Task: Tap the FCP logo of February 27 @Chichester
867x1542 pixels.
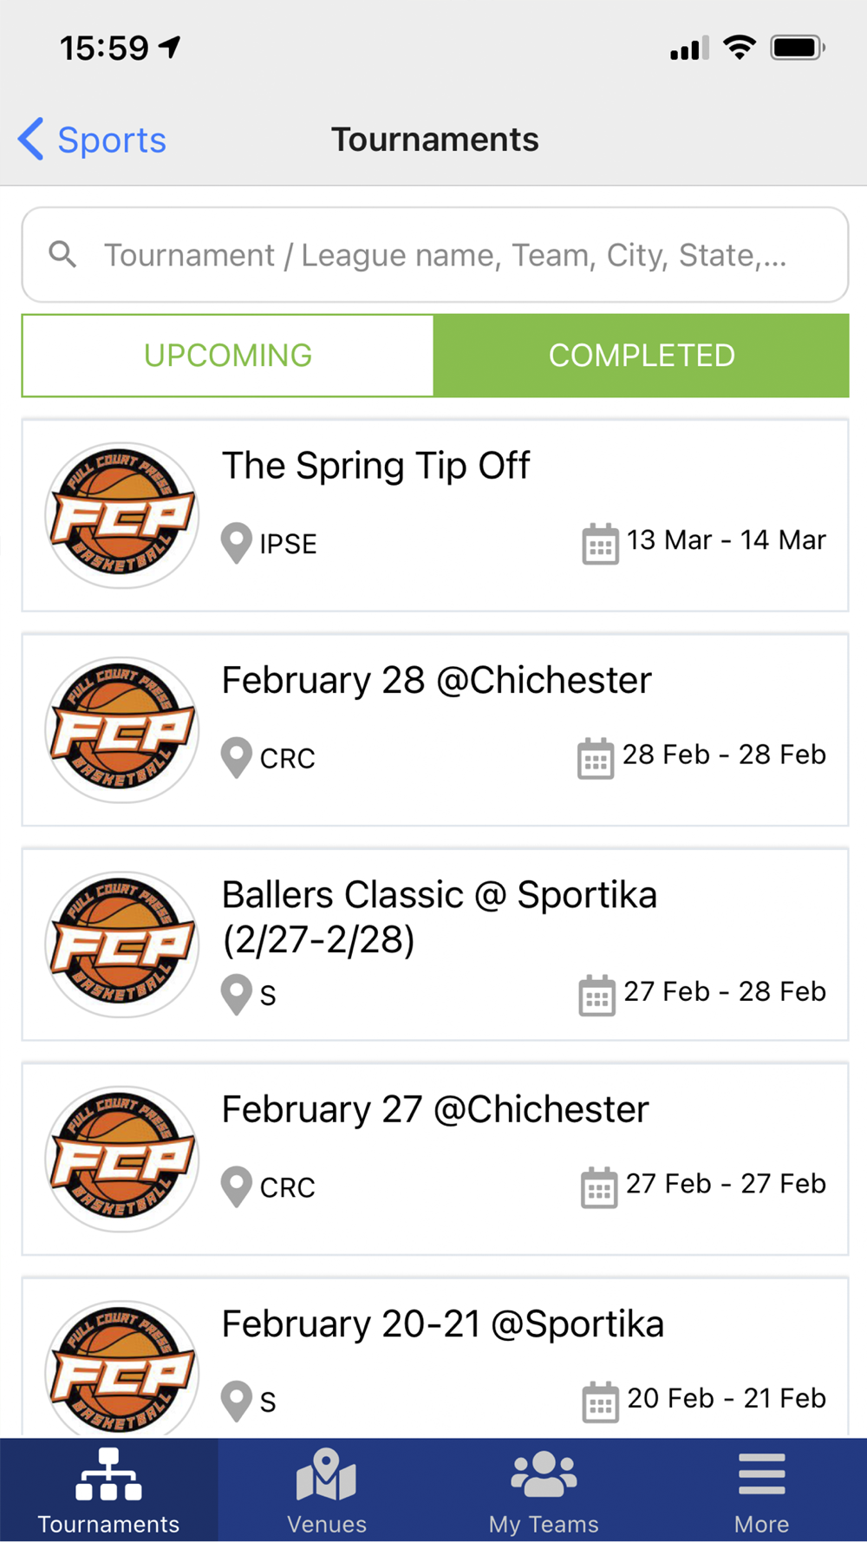Action: pyautogui.click(x=121, y=1159)
